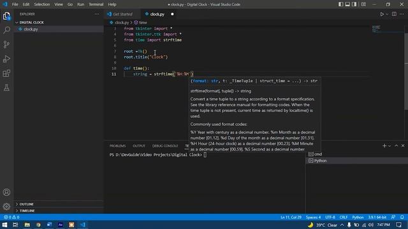This screenshot has width=408, height=229.
Task: Open the View menu
Action: 59,4
